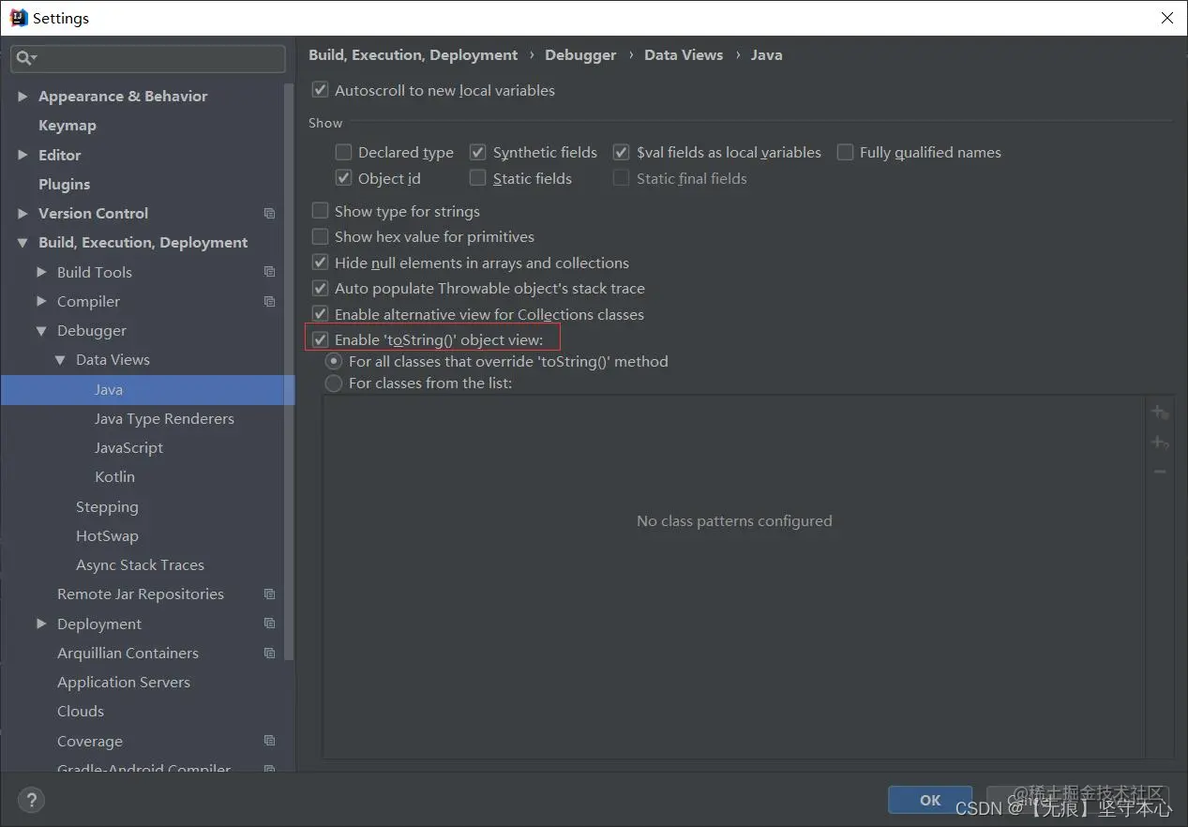Click the project-level icon beside Coverage
This screenshot has height=827, width=1188.
click(x=270, y=741)
